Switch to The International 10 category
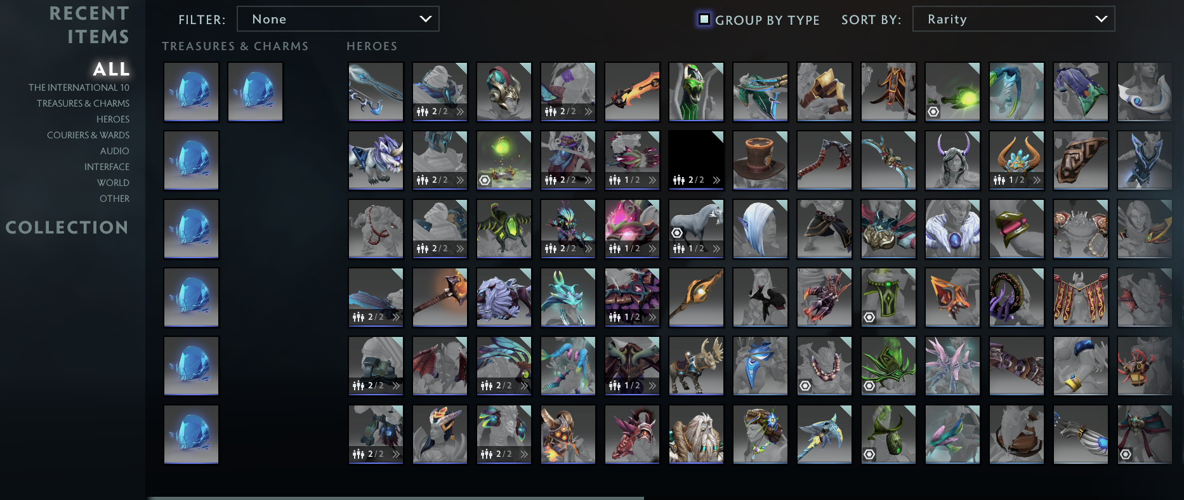This screenshot has width=1184, height=500. 79,88
